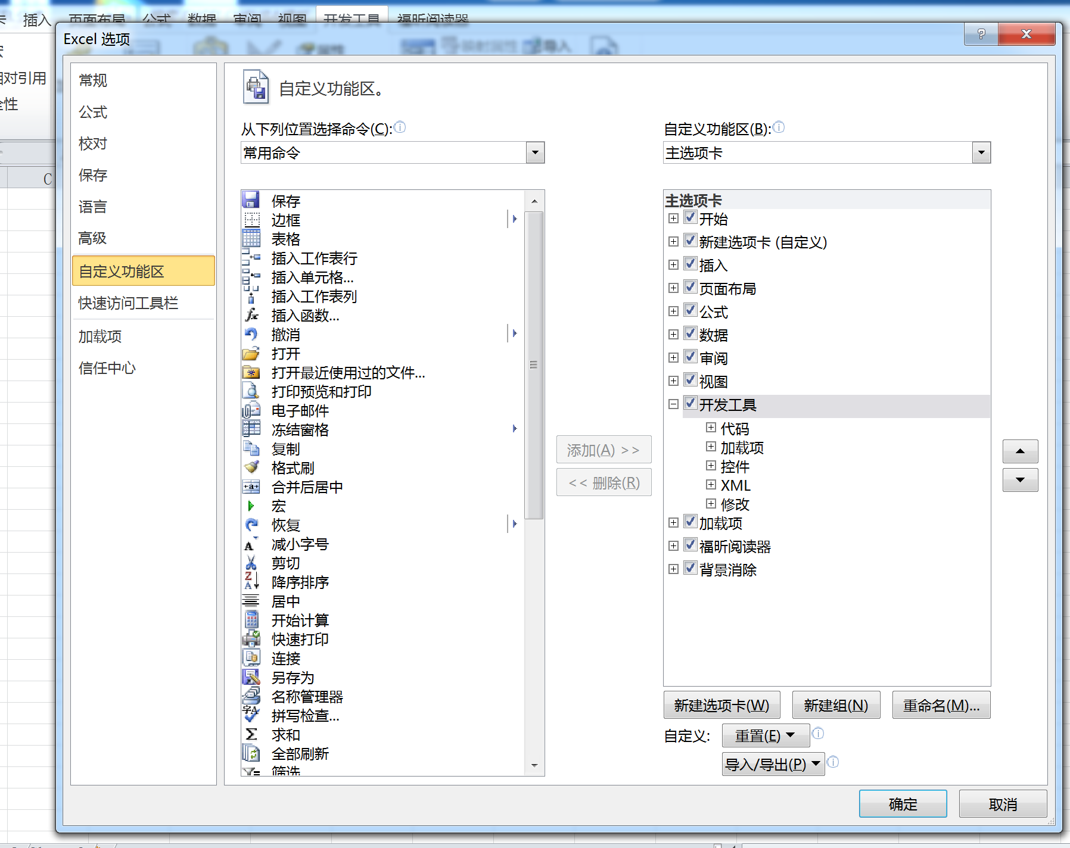Select Sort Descending (降序排序) icon
This screenshot has width=1070, height=848.
(x=251, y=582)
